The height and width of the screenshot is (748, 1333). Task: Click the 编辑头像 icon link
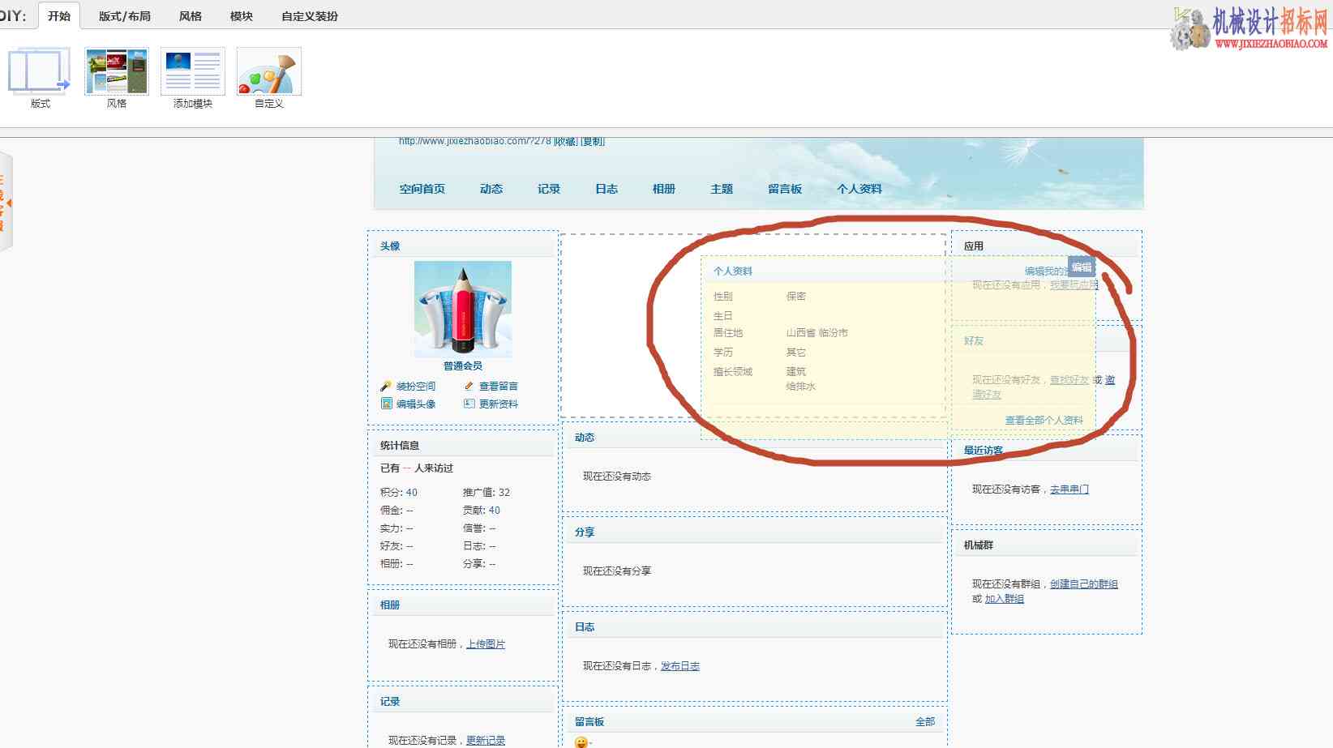coord(408,404)
